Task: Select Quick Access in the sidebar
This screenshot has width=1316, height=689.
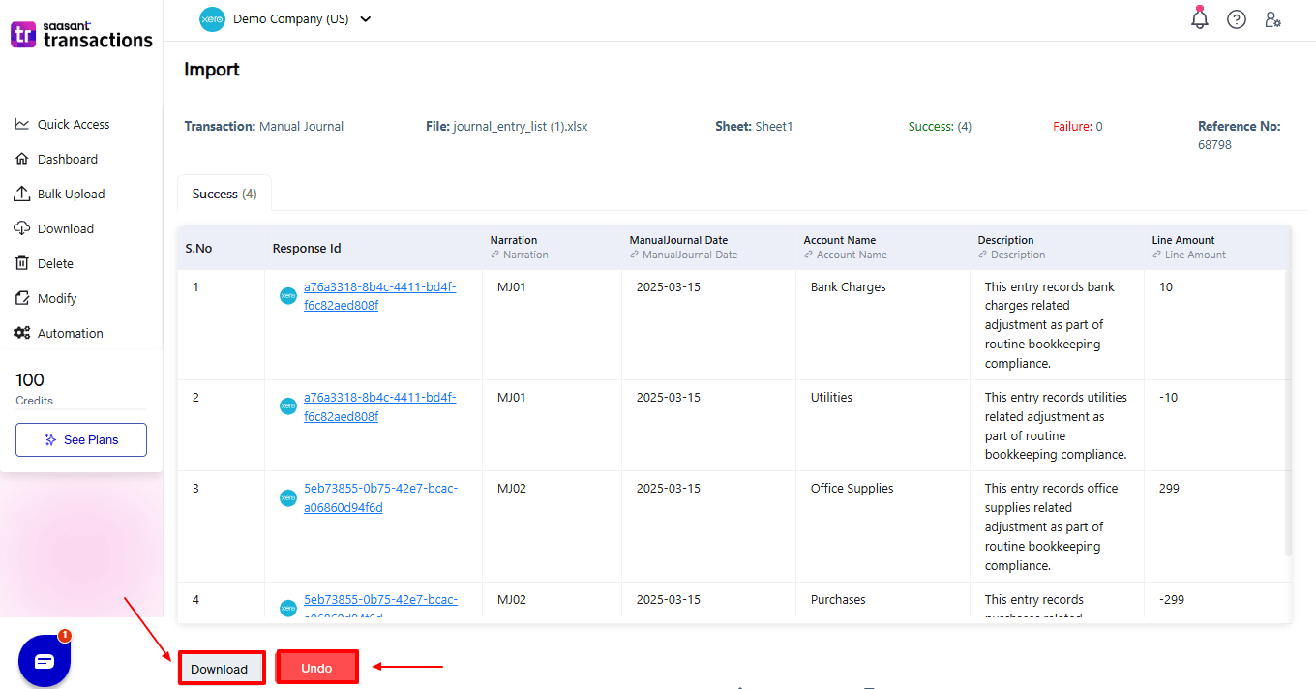Action: (73, 123)
